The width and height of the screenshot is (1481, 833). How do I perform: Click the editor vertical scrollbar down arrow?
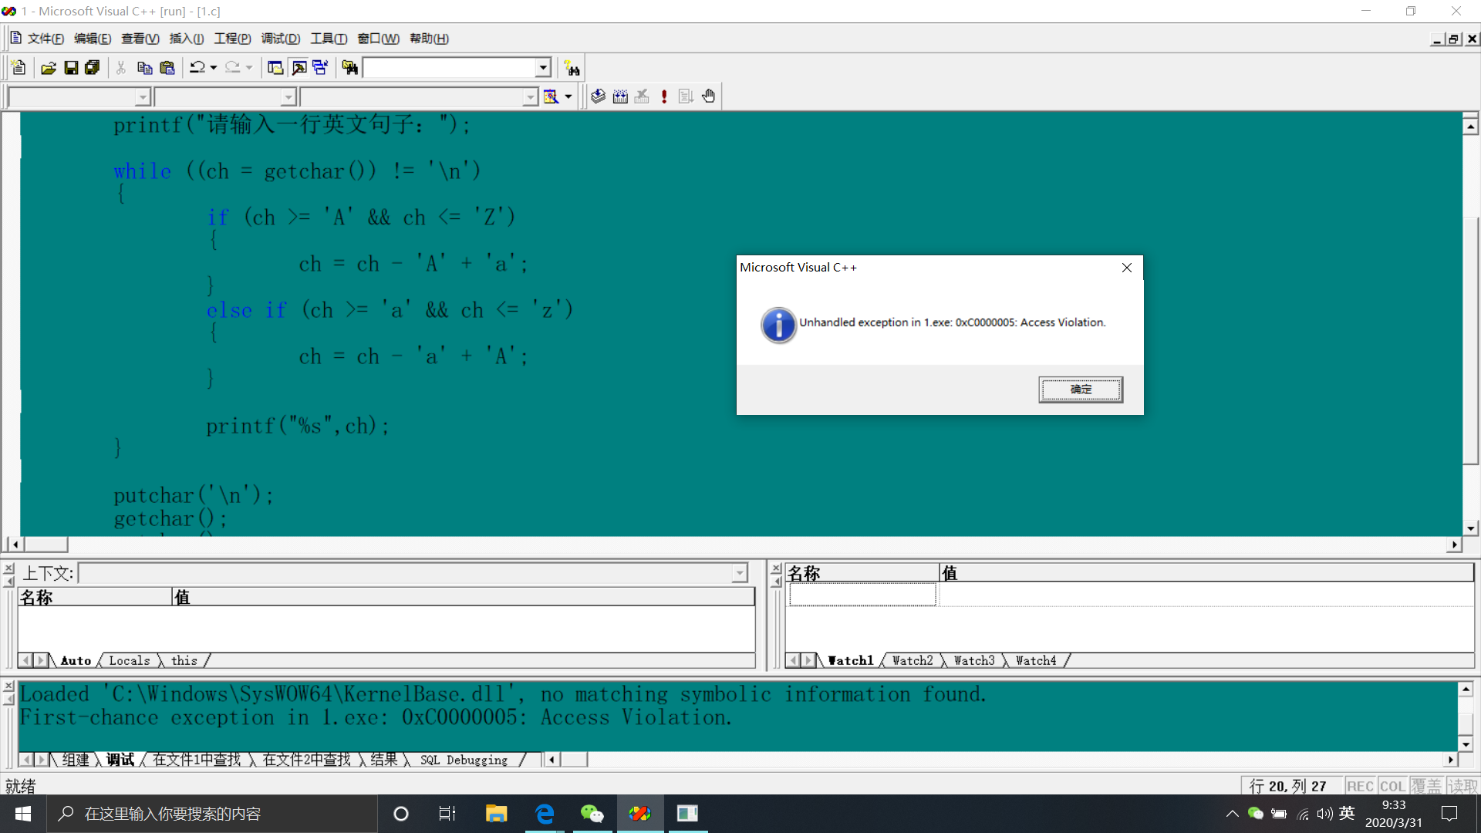pos(1470,528)
